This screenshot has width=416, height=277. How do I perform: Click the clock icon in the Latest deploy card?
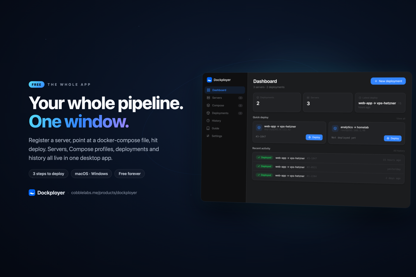[x=360, y=98]
